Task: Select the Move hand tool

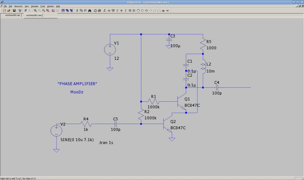Action: coord(138,11)
